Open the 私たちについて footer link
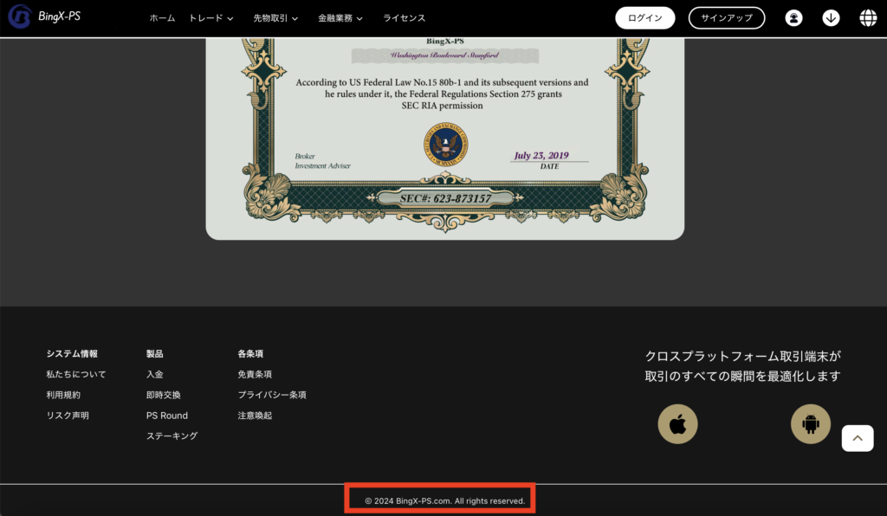This screenshot has height=516, width=887. pyautogui.click(x=76, y=374)
